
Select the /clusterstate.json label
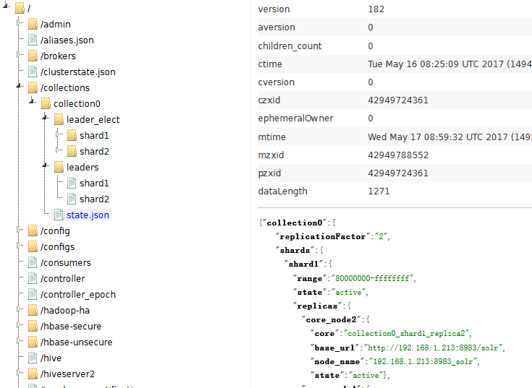(77, 72)
